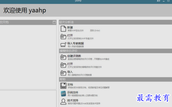Screen dimensions: 172x107
Task: Click the folder icon for opening AHP files
Action: pos(63,37)
